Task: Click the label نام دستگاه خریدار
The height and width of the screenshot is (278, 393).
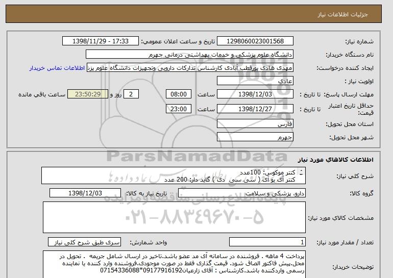Action: coord(350,55)
